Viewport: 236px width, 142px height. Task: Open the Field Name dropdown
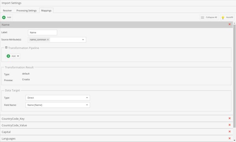pos(87,105)
